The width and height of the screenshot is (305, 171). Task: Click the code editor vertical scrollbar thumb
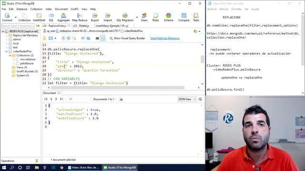pyautogui.click(x=202, y=59)
